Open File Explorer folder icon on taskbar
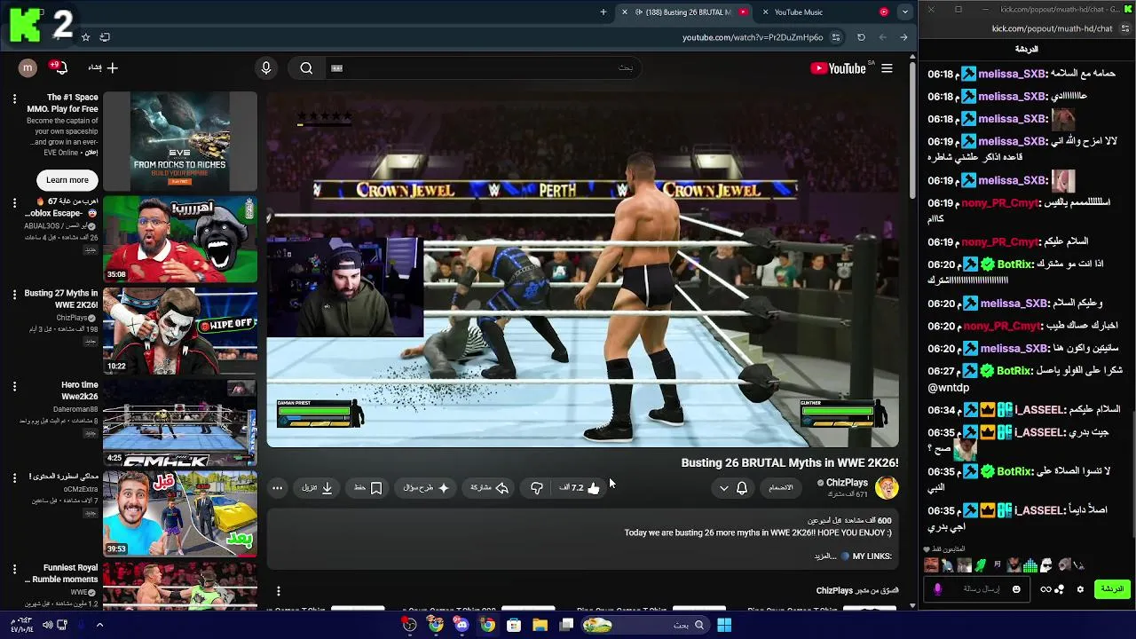 coord(540,625)
